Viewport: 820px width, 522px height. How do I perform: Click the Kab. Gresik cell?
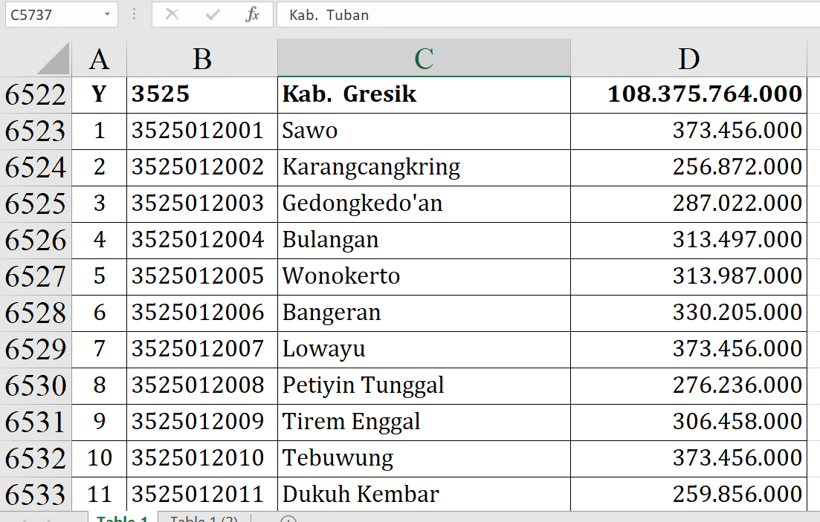point(424,94)
